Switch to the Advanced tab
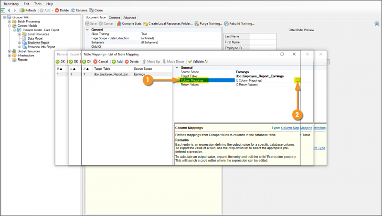 coord(129,18)
